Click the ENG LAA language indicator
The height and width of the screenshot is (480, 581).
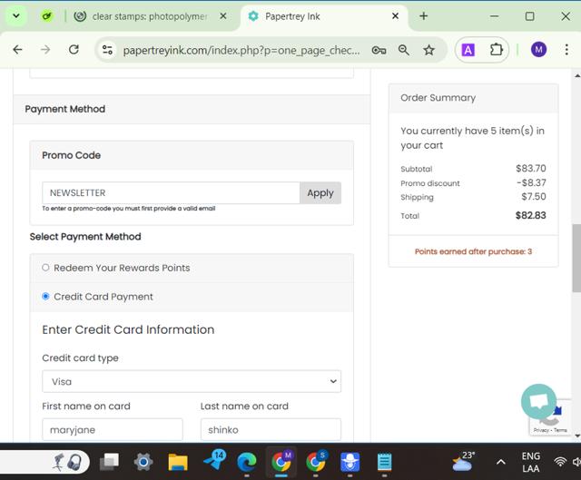point(530,462)
